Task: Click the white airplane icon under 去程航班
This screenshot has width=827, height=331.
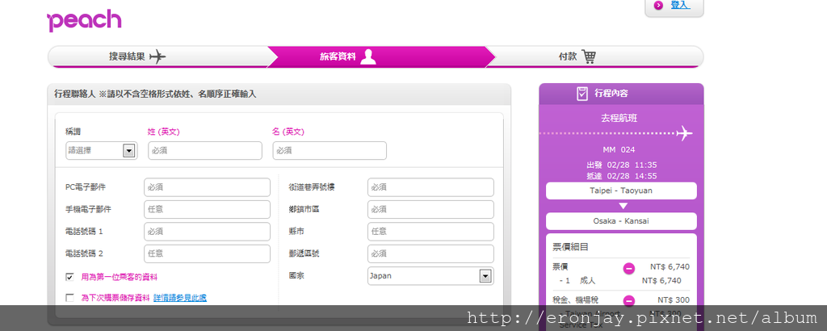Action: [x=684, y=133]
